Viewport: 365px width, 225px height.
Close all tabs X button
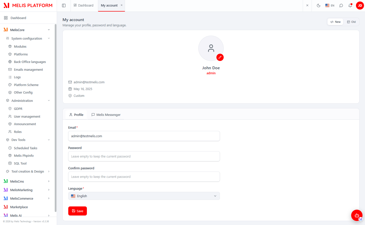(x=307, y=6)
